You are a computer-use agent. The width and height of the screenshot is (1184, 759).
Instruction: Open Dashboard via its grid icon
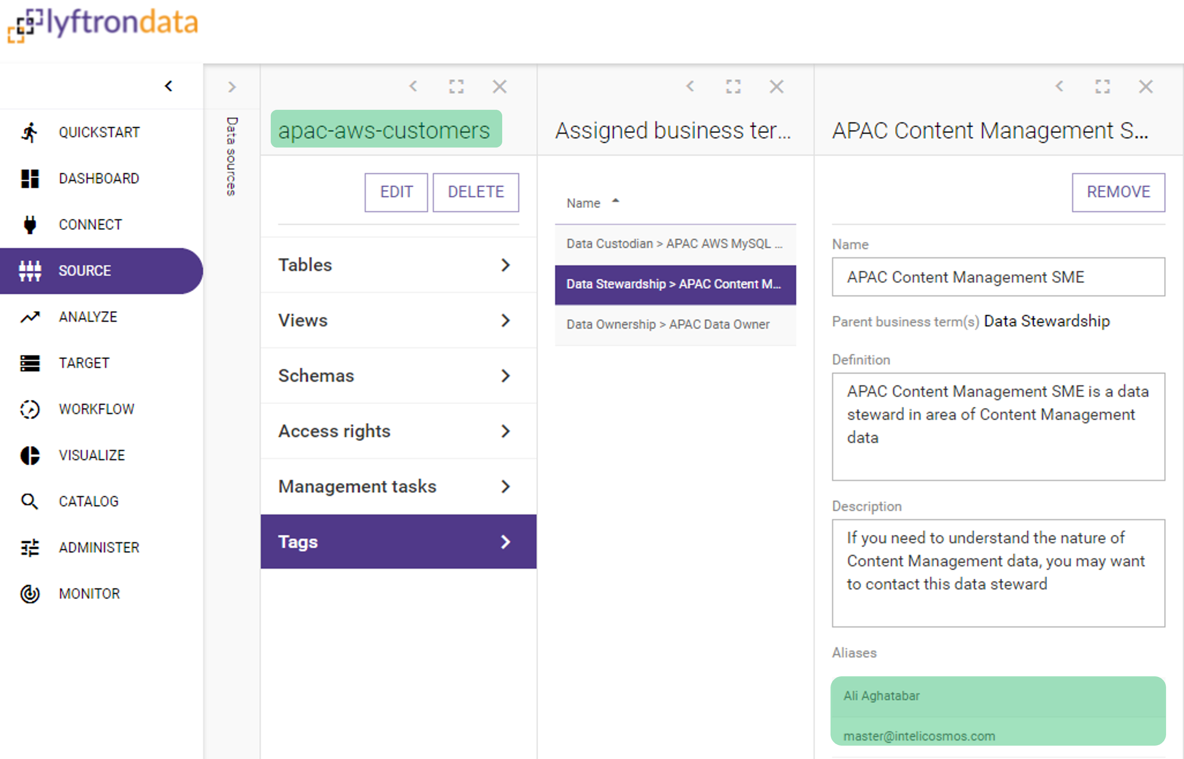(30, 178)
